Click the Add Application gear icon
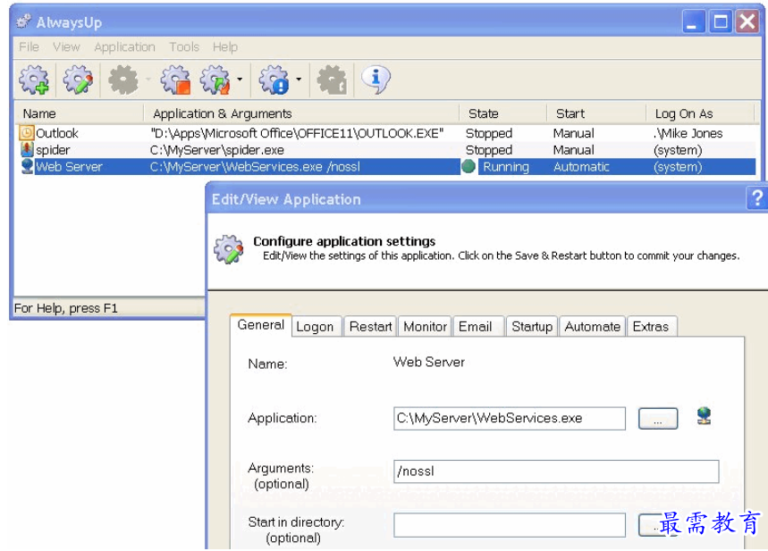 [34, 79]
